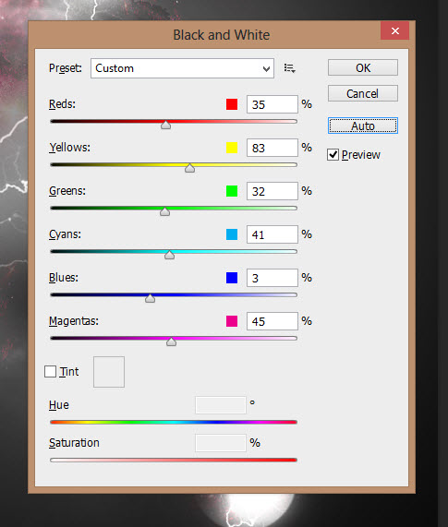Click the yellow swatch beside Yellows
This screenshot has height=527, width=448.
coord(232,148)
